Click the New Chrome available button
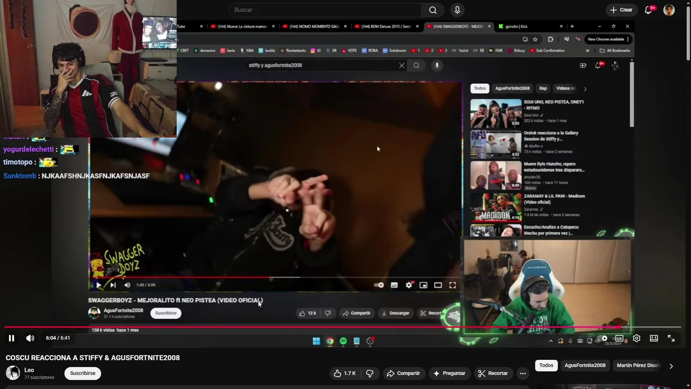Screen dimensions: 691x389 (x=607, y=39)
